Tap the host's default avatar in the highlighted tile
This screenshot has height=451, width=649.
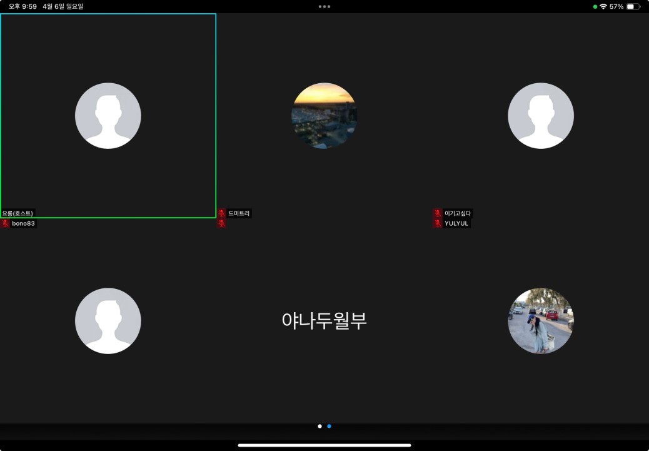108,116
